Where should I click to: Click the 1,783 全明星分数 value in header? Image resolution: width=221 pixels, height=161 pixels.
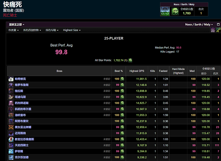187,13
